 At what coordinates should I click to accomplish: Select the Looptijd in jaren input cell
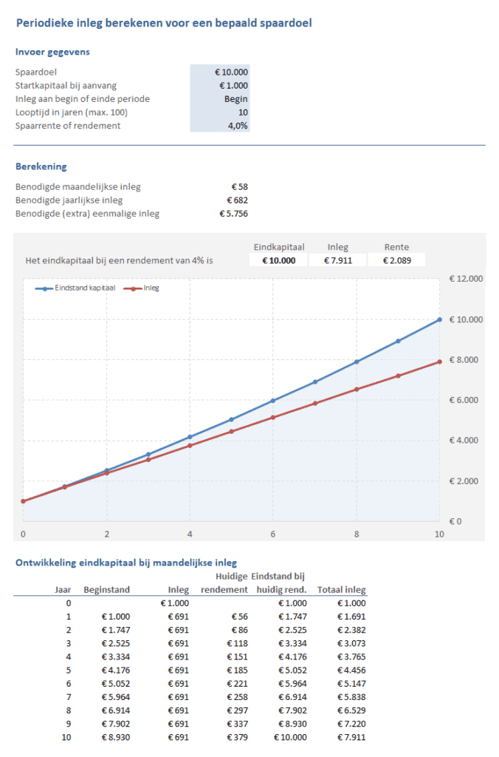coord(220,112)
